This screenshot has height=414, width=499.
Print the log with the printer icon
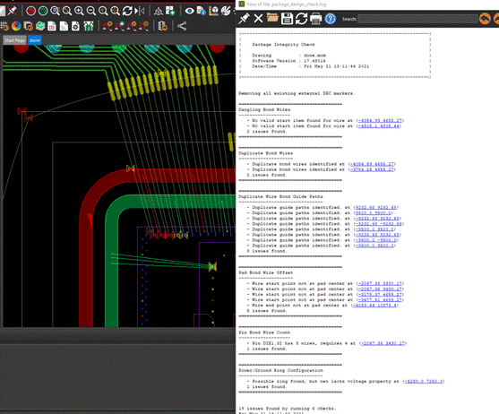315,19
